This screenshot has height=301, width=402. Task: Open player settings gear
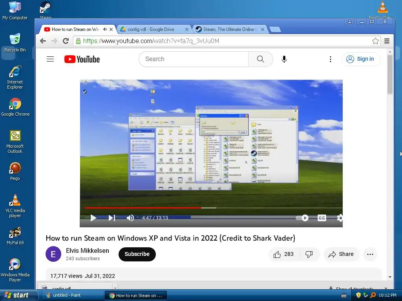pos(340,218)
